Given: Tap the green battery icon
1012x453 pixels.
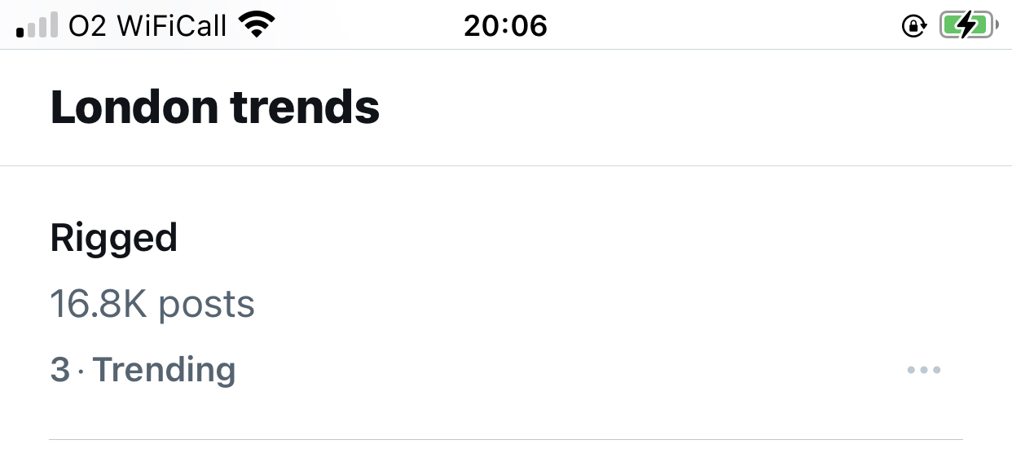Looking at the screenshot, I should tap(966, 26).
